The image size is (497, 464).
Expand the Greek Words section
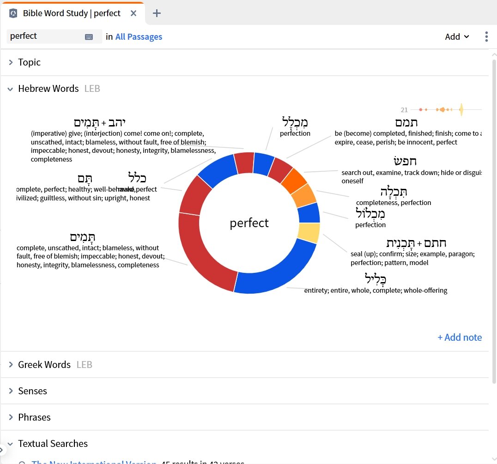click(11, 365)
